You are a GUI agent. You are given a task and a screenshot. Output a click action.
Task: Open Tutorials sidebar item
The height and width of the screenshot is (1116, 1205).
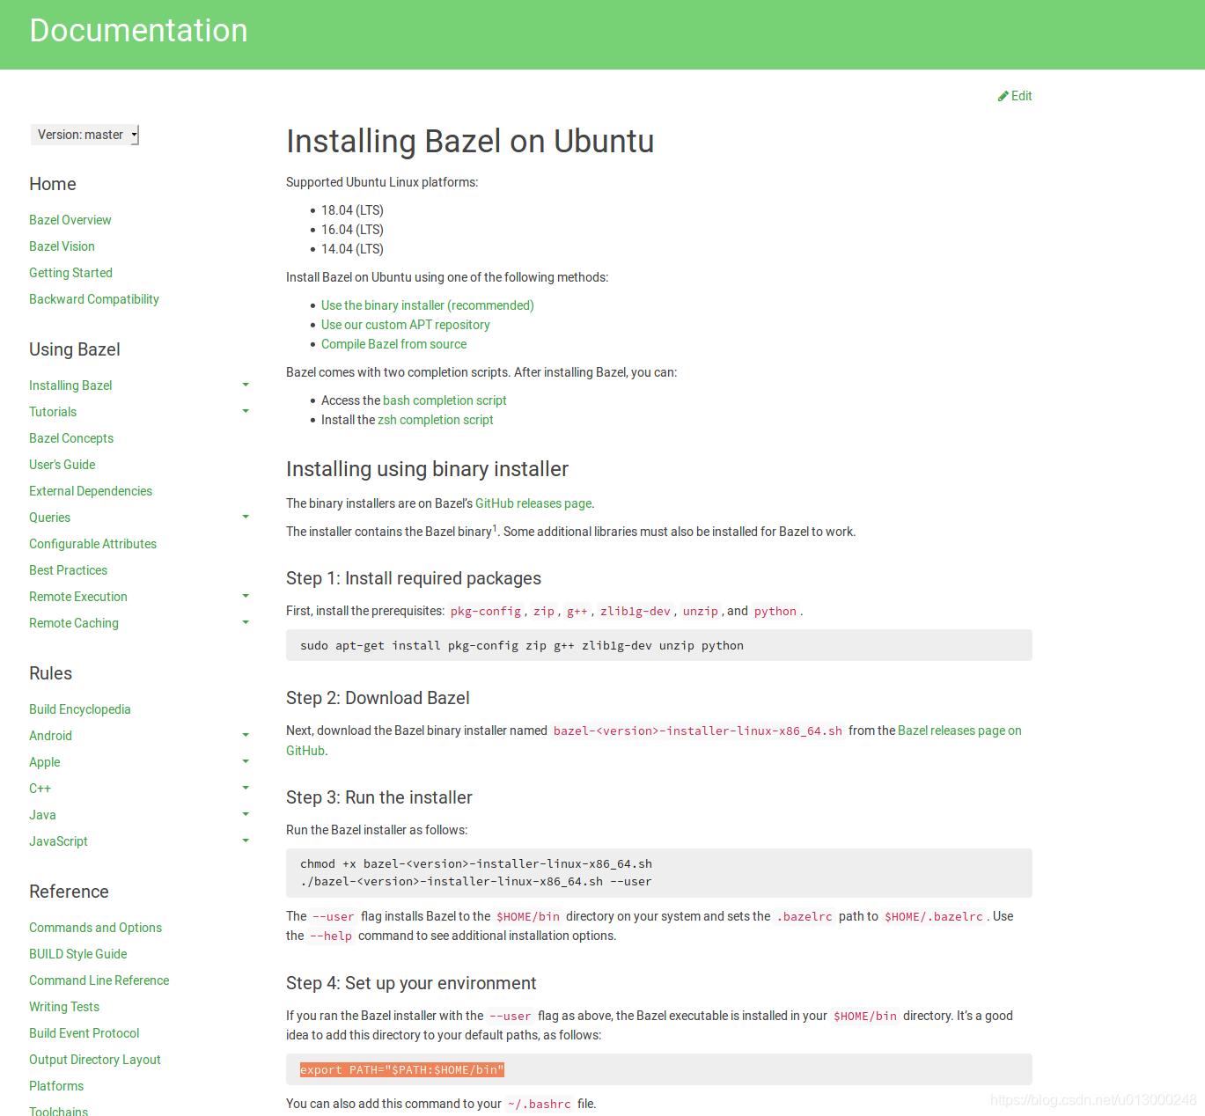click(x=53, y=412)
